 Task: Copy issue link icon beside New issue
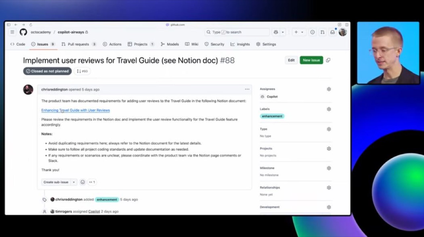click(x=328, y=60)
